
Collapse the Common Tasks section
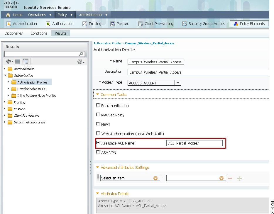click(97, 94)
